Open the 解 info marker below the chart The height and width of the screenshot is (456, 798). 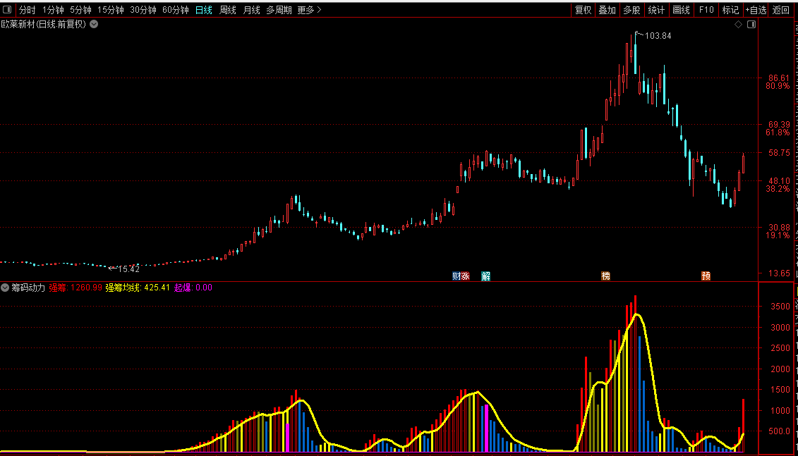tap(486, 276)
